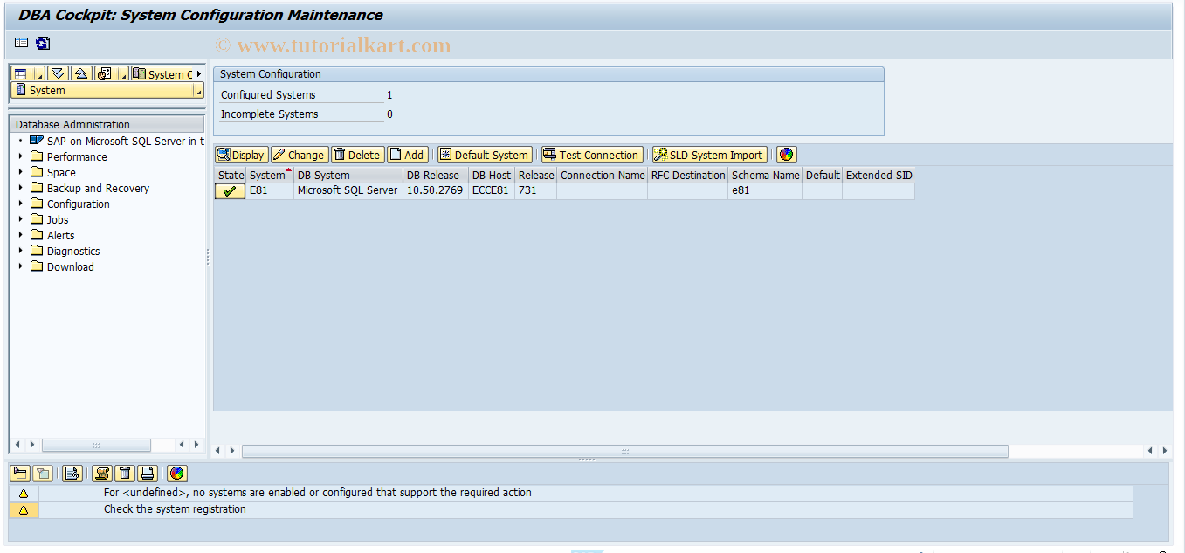Image resolution: width=1185 pixels, height=553 pixels.
Task: Click the message details icon in log toolbar
Action: coord(72,474)
